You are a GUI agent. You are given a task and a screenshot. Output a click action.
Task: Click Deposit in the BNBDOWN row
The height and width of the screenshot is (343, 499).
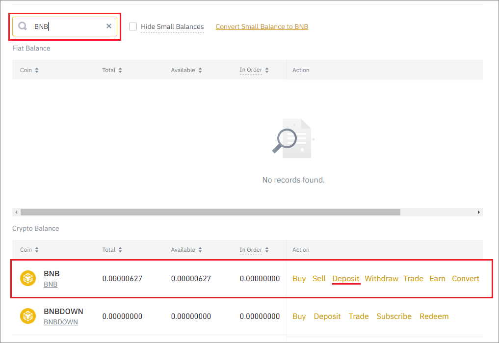tap(327, 317)
